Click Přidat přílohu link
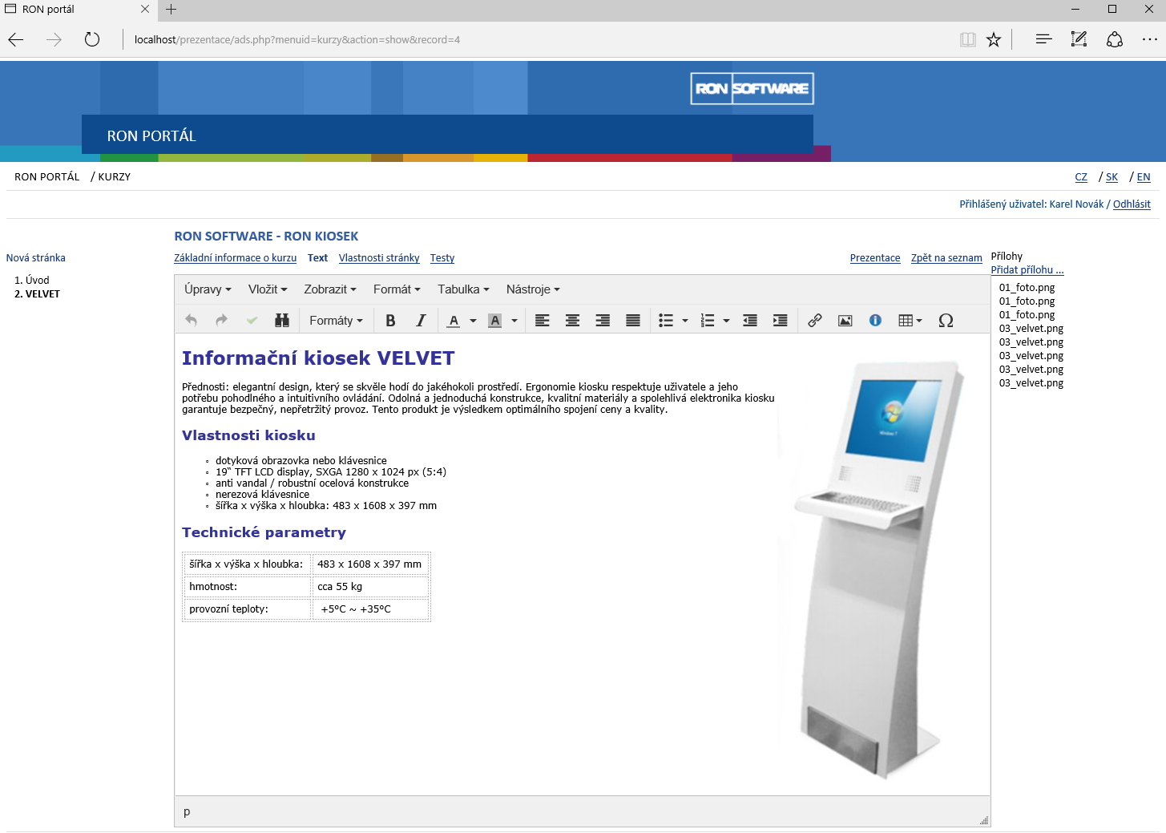Viewport: 1166px width, 833px height. [x=1027, y=270]
